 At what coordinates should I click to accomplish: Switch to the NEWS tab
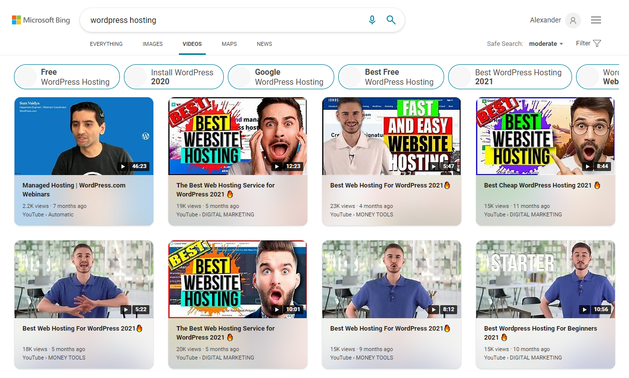[x=264, y=44]
